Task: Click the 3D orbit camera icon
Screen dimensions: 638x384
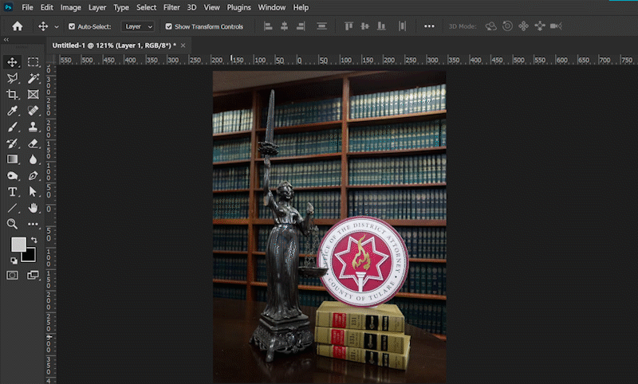Action: (x=491, y=26)
